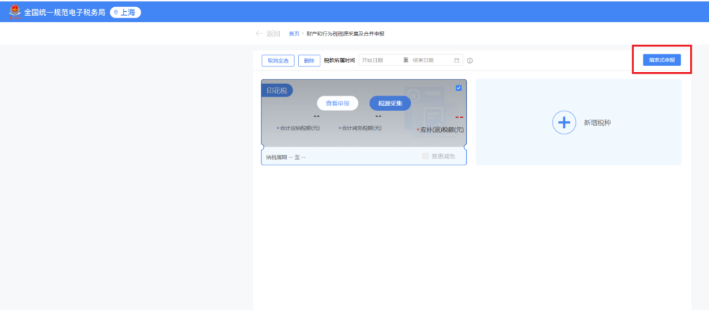709x310 pixels.
Task: Toggle the 普惠减免 checkbox
Action: click(425, 156)
